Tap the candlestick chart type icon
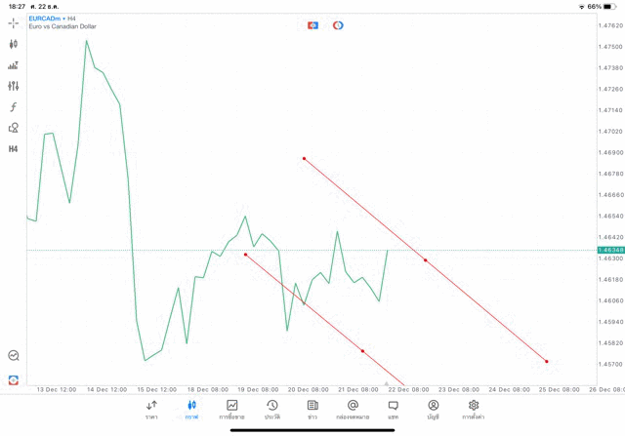Image resolution: width=625 pixels, height=436 pixels. tap(14, 44)
